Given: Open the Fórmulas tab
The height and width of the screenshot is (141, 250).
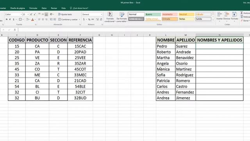Looking at the screenshot, I should (33, 8).
